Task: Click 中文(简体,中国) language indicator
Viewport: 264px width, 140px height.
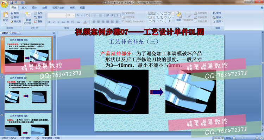Action: tap(51, 138)
